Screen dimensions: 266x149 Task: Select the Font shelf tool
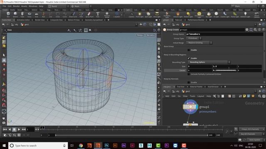pos(98,14)
